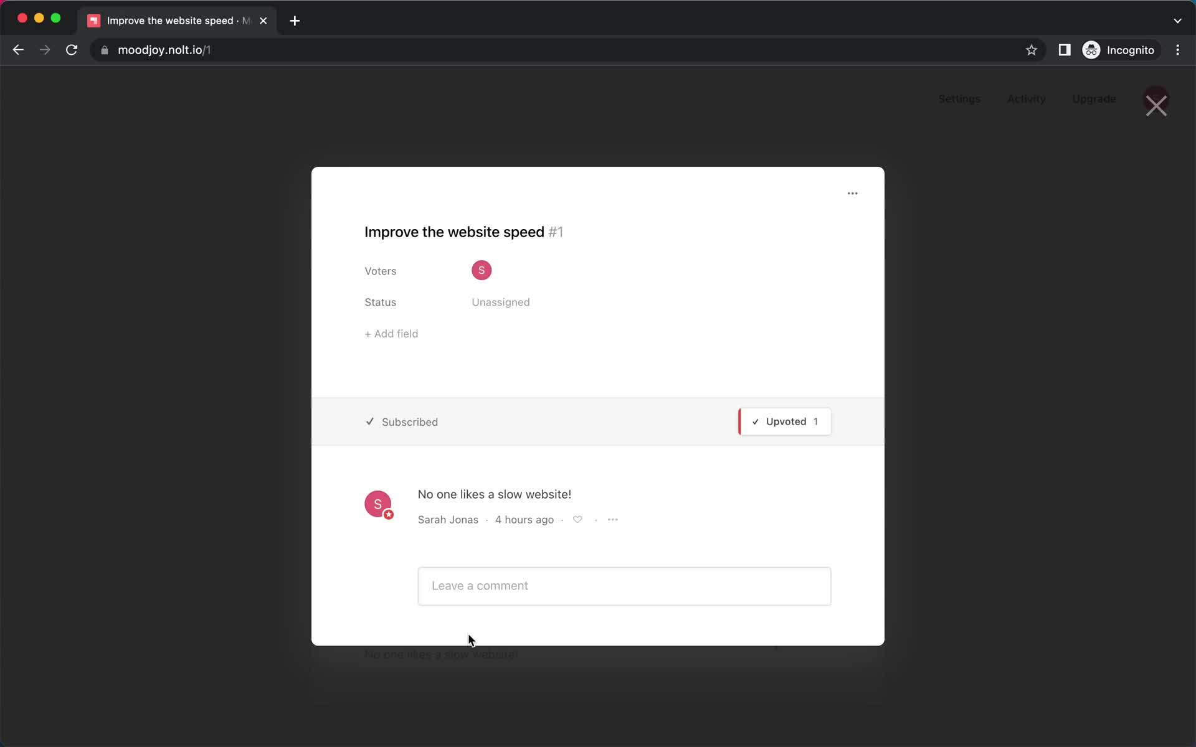Click the comment options ellipsis icon
1196x747 pixels.
613,520
